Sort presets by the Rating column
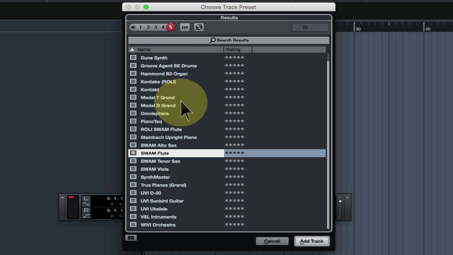 (x=237, y=50)
